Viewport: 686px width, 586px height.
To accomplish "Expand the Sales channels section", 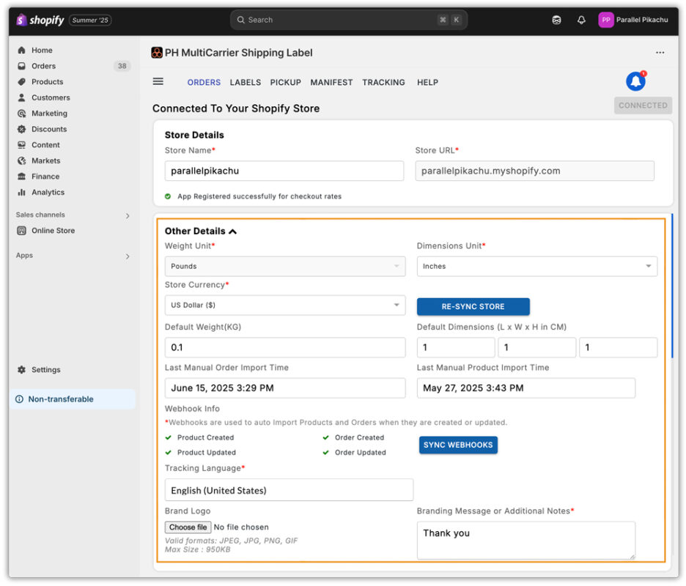I will click(128, 215).
